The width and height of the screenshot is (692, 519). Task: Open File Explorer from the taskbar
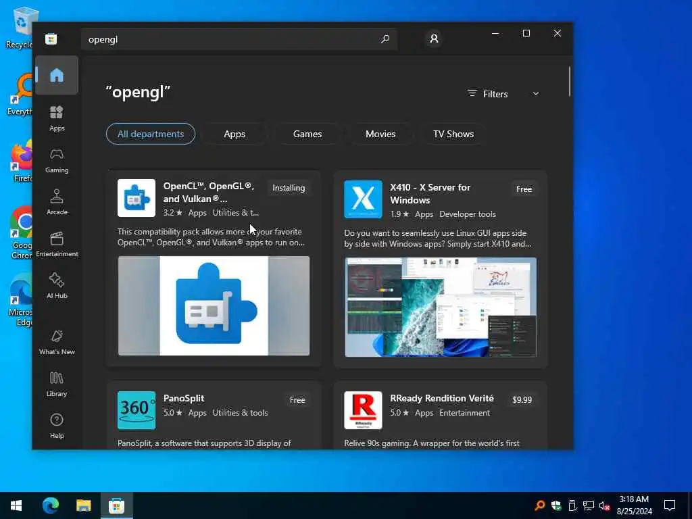point(83,505)
